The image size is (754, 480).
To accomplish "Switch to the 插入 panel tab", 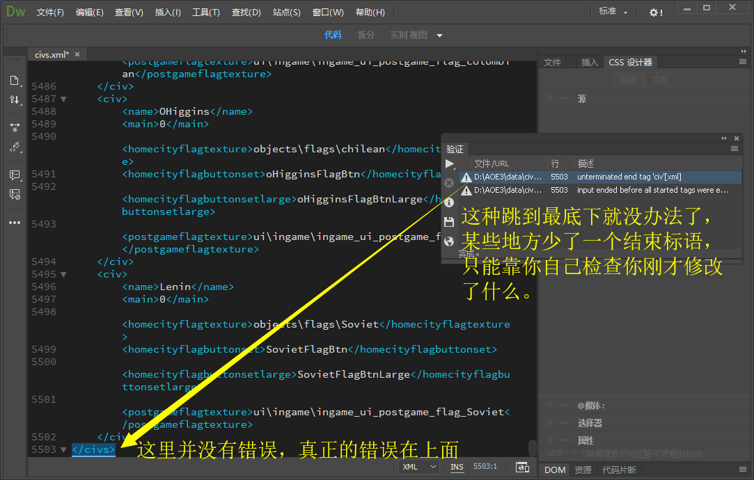I will tap(590, 63).
